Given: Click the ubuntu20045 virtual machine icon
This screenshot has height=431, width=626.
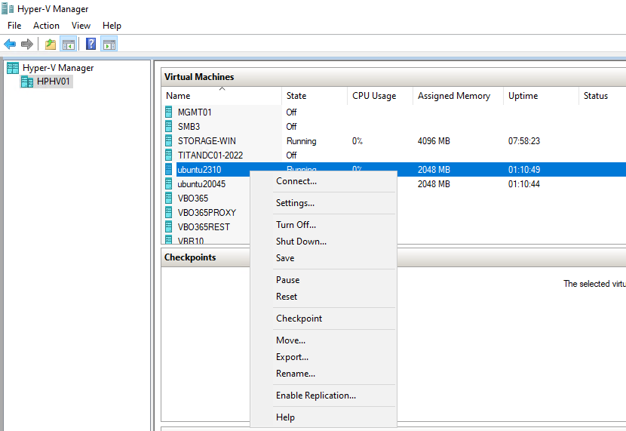Looking at the screenshot, I should coord(168,183).
